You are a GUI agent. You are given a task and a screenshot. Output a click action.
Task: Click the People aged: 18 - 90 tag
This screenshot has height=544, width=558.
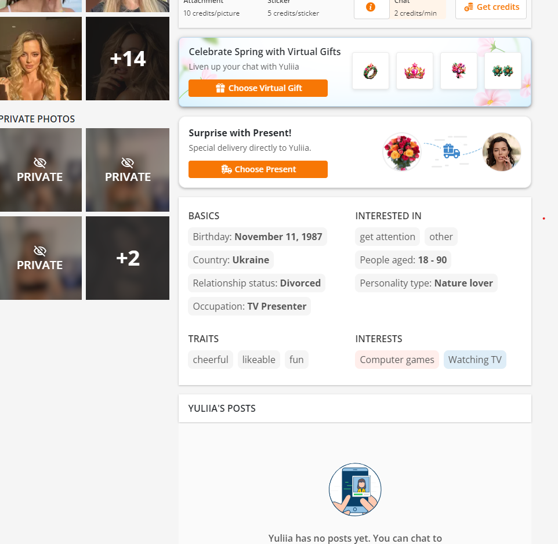[403, 260]
